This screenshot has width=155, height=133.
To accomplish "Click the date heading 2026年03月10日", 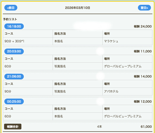I will tap(77, 8).
